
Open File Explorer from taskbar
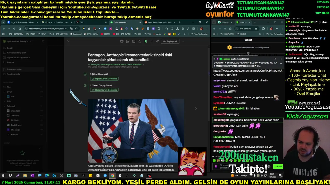click(x=25, y=176)
